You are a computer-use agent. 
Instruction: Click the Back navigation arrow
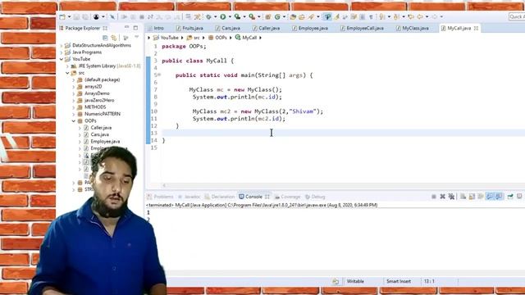pos(420,16)
